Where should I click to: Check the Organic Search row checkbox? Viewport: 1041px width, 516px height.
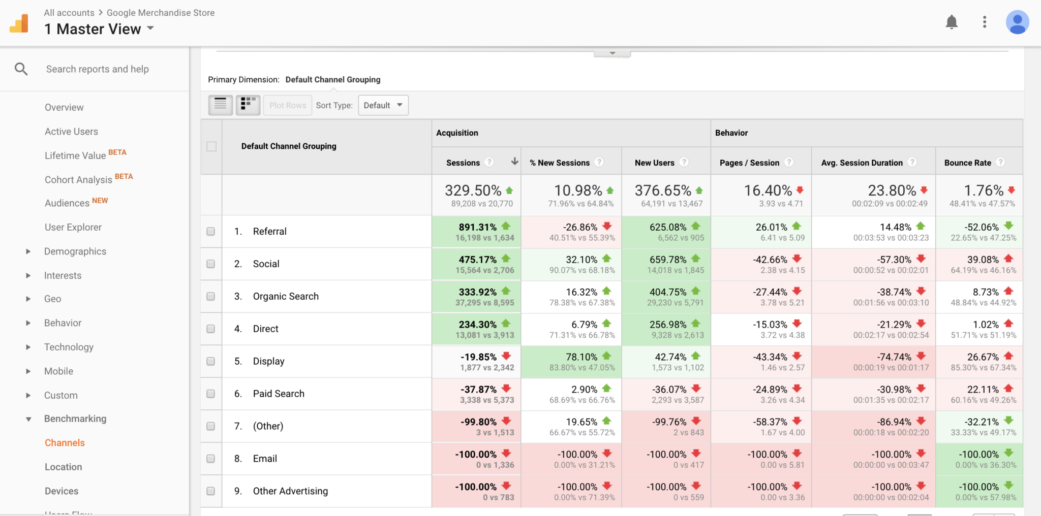coord(211,296)
